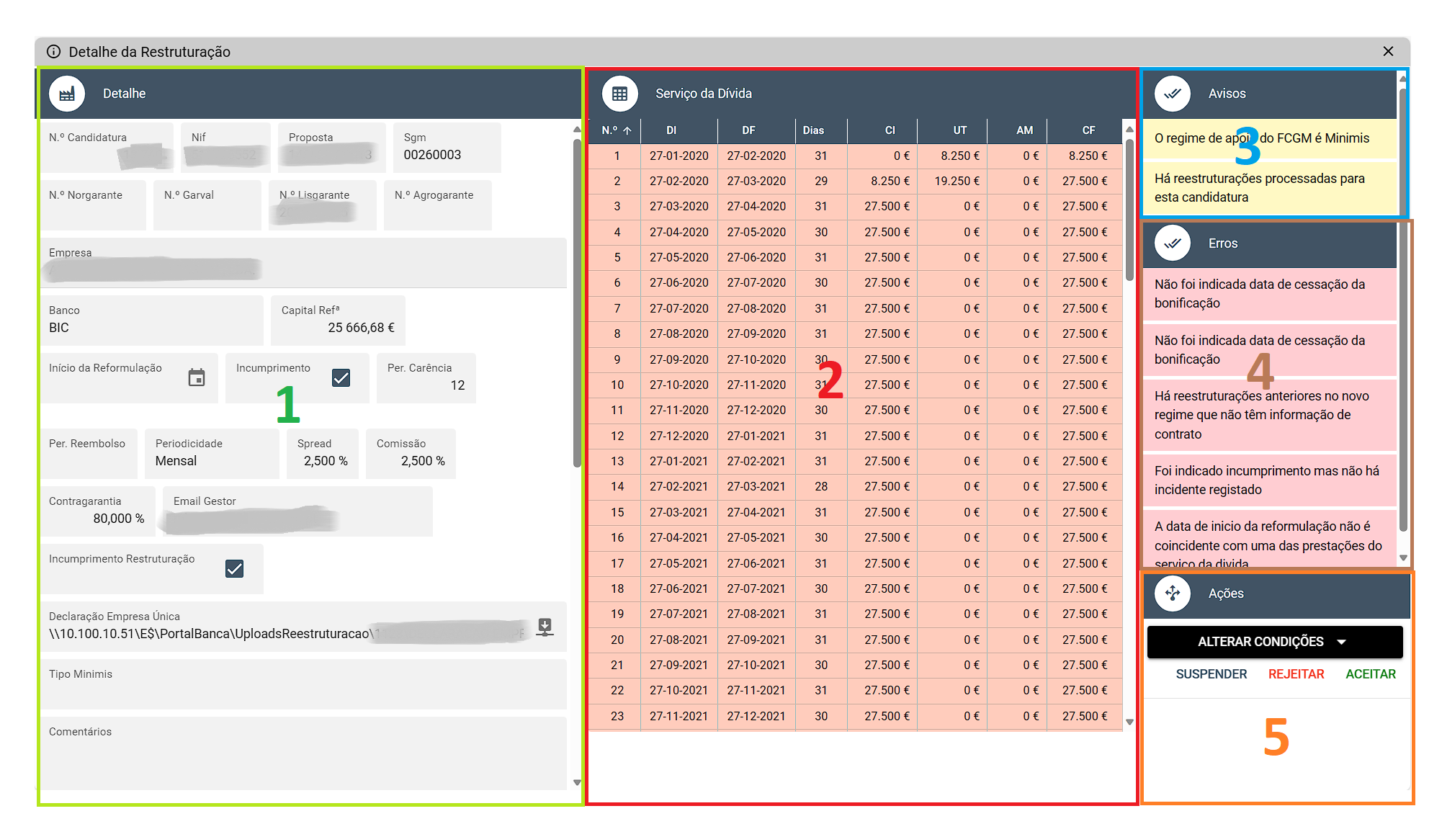Click the Comentários text field

point(303,756)
